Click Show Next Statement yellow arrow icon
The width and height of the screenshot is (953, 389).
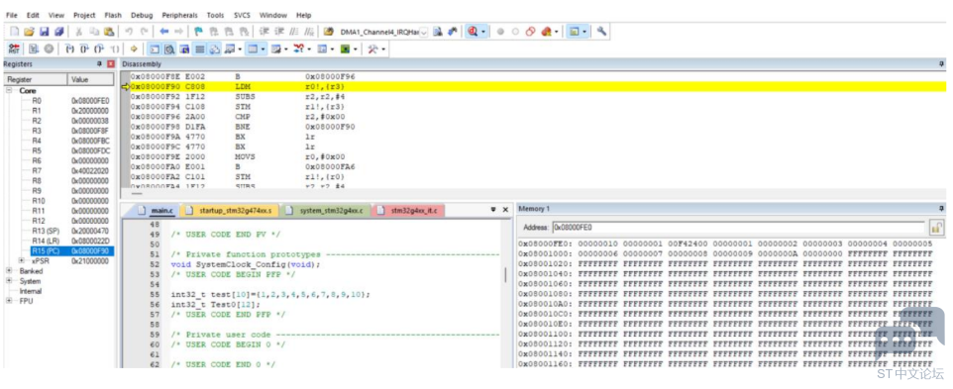(x=134, y=49)
